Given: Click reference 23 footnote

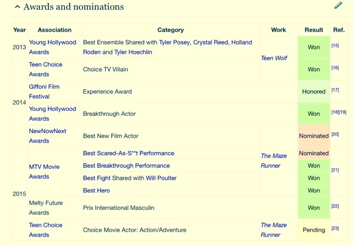Looking at the screenshot, I should [x=335, y=228].
